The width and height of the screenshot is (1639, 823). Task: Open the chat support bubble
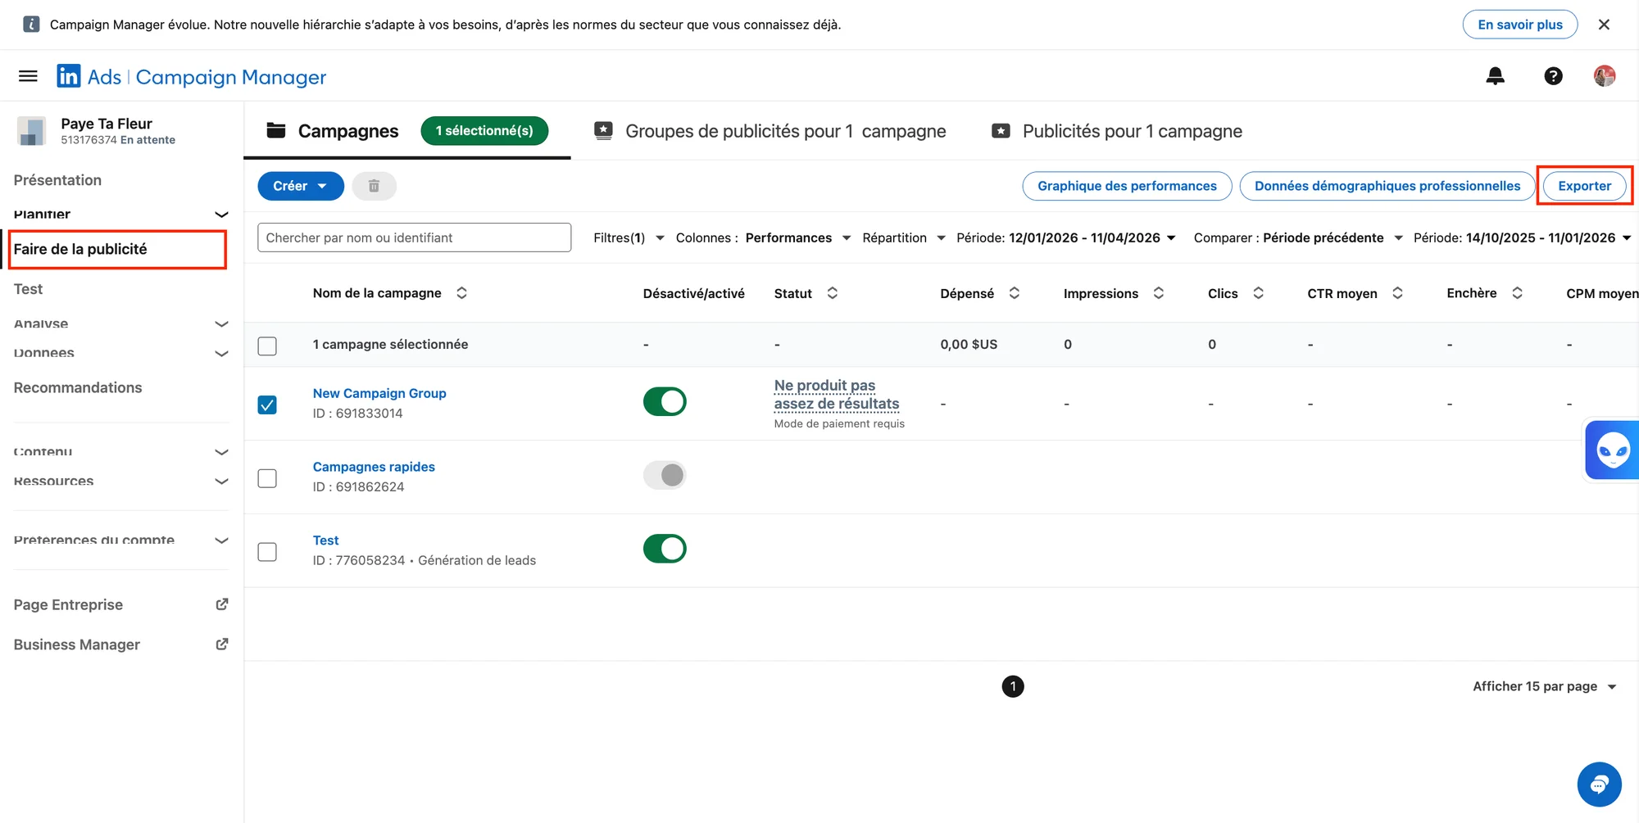1599,785
